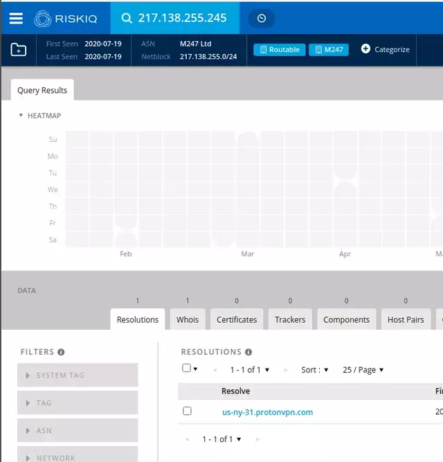Image resolution: width=443 pixels, height=462 pixels.
Task: Show the Resolutions info icon
Action: [x=248, y=352]
